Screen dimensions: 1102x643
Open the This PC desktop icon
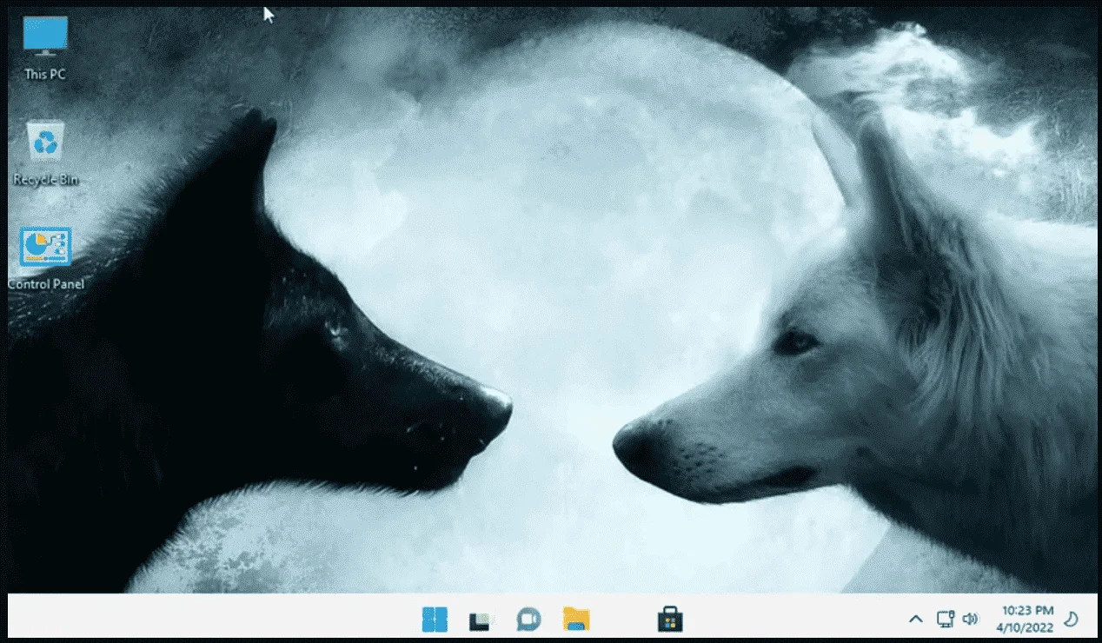pos(45,48)
